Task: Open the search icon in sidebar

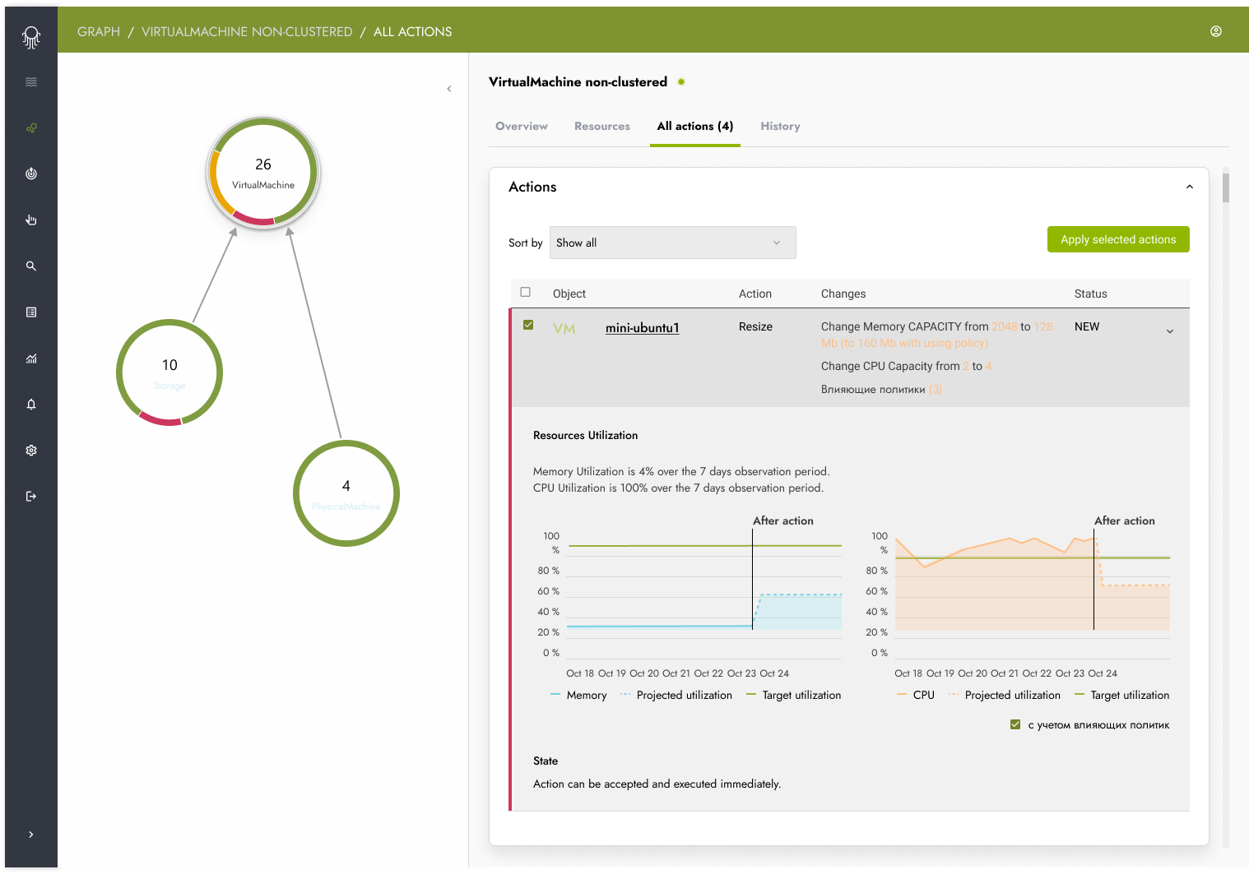Action: (31, 266)
